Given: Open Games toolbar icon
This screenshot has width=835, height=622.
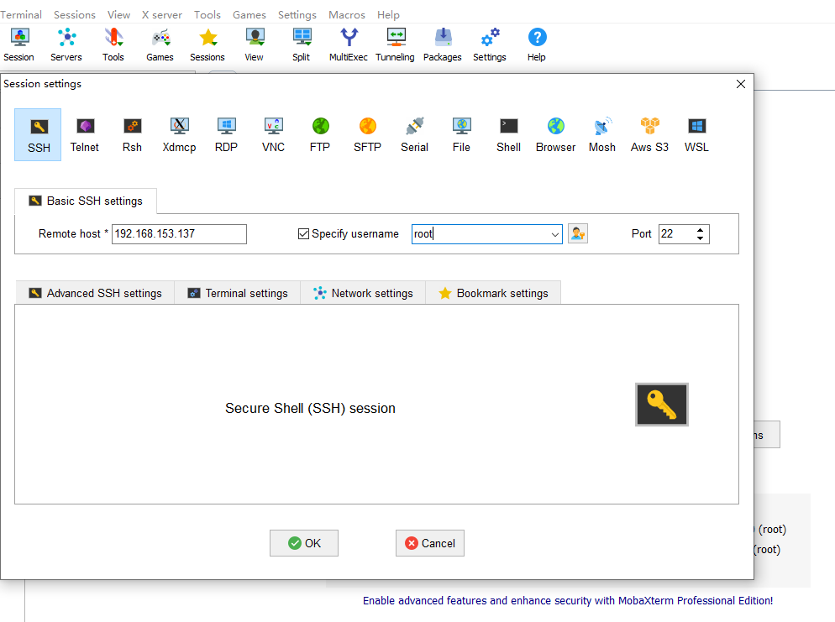Looking at the screenshot, I should 160,44.
